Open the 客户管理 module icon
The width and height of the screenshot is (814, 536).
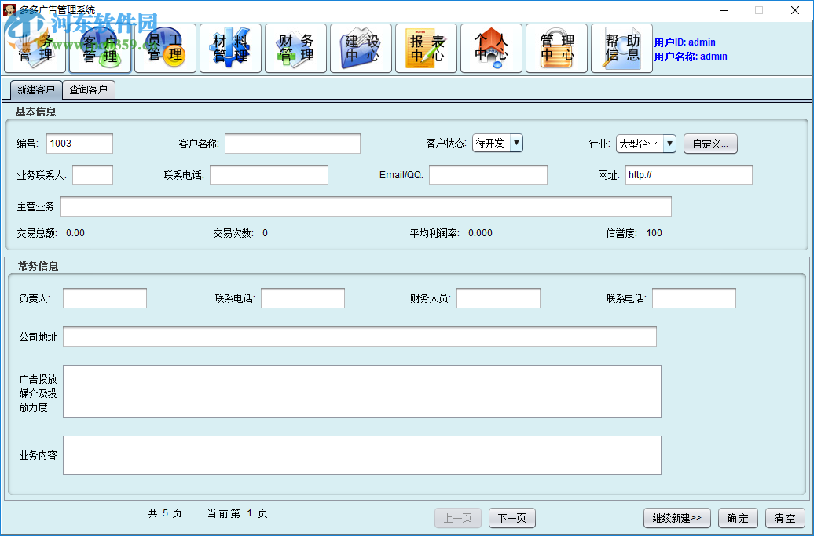pos(100,48)
